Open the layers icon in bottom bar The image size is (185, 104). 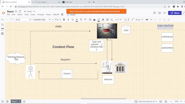point(161,101)
